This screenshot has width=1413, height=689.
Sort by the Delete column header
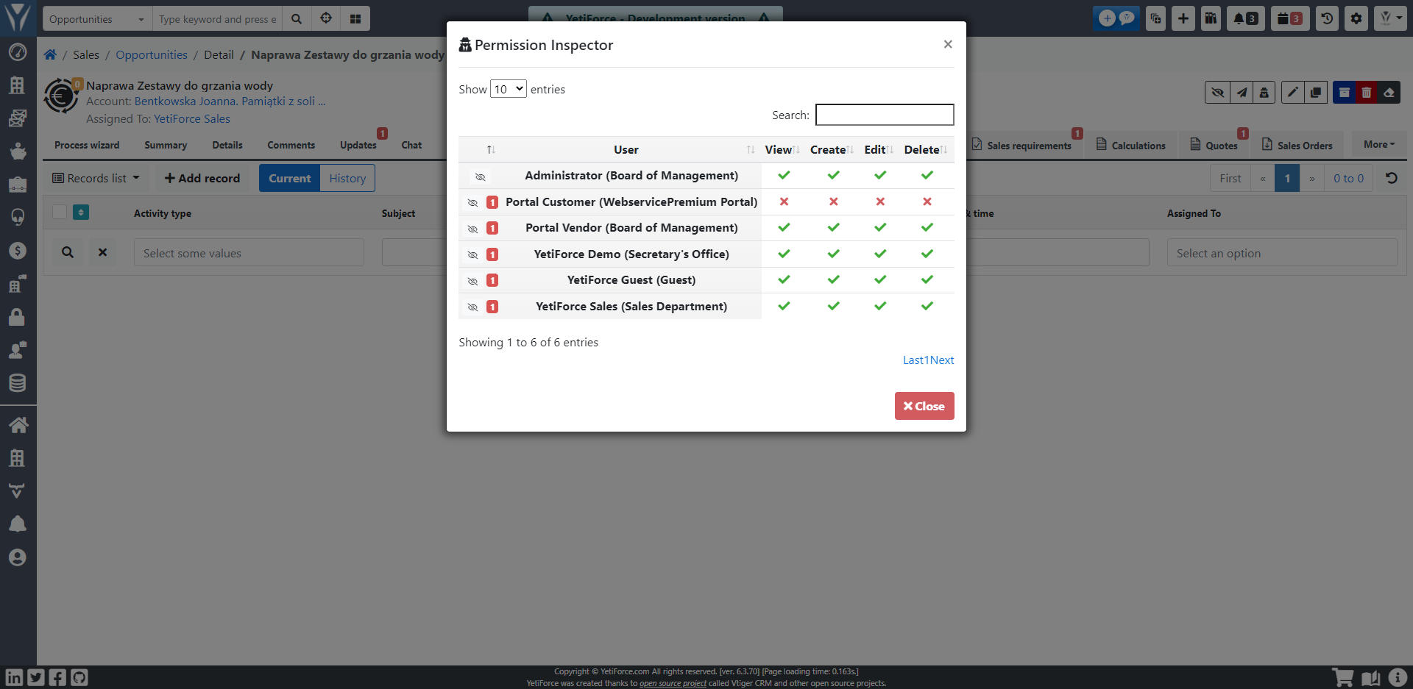click(926, 149)
